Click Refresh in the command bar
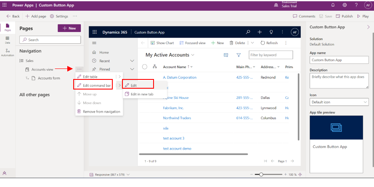The width and height of the screenshot is (374, 187). (269, 43)
